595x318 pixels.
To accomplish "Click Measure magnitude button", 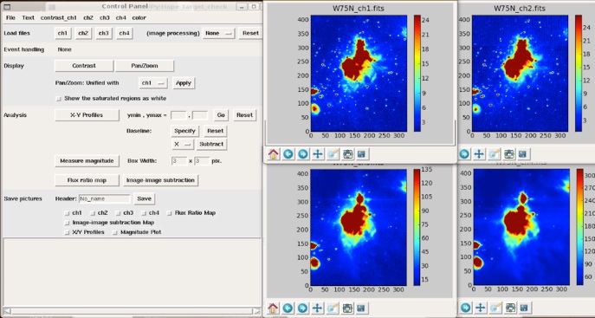I will tap(87, 161).
